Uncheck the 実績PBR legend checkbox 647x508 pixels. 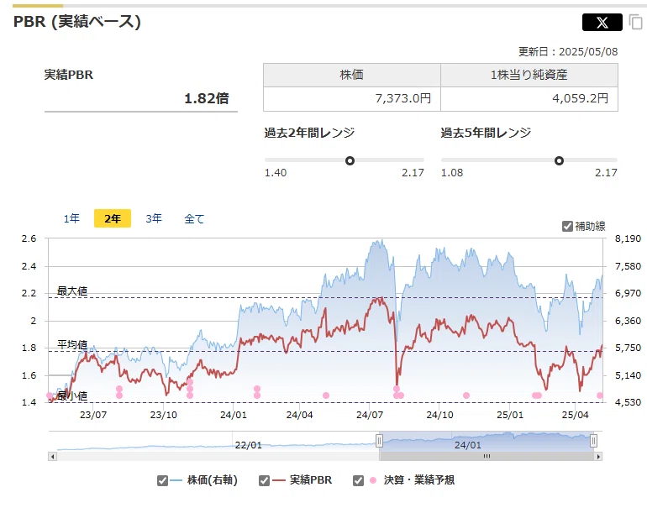[x=264, y=481]
